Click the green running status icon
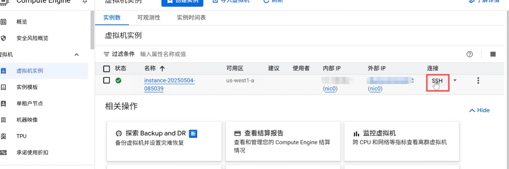509x169 pixels. click(x=118, y=80)
